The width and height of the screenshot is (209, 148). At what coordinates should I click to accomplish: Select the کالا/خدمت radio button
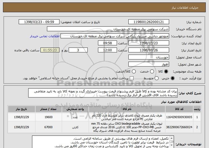click(134, 71)
